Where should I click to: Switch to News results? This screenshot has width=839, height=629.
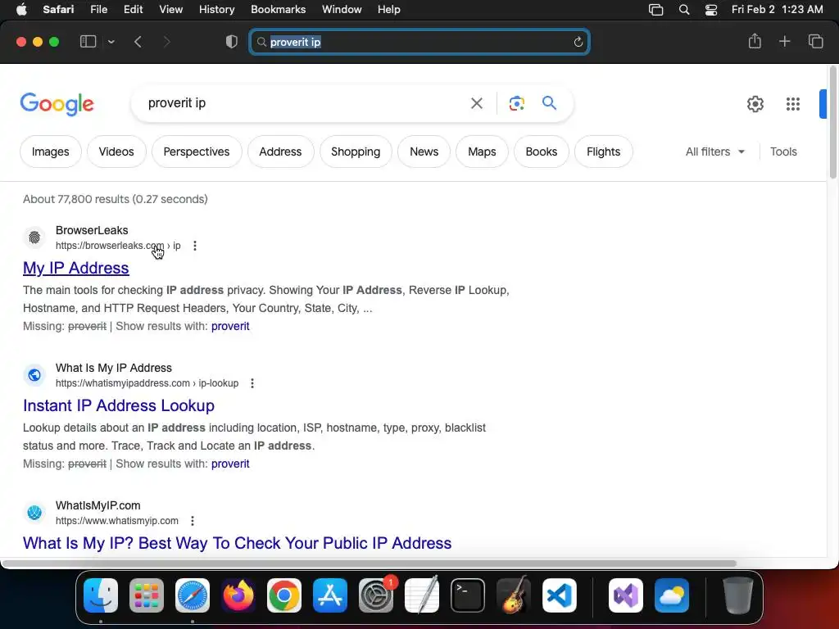click(x=424, y=152)
